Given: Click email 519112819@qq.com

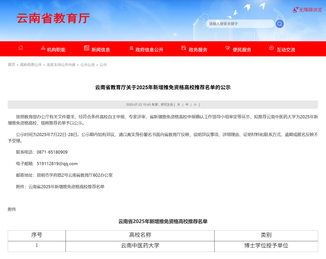Looking at the screenshot, I should pyautogui.click(x=57, y=163).
